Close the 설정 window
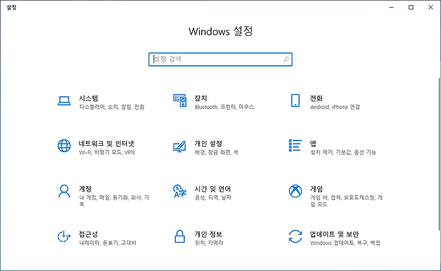 pyautogui.click(x=430, y=7)
